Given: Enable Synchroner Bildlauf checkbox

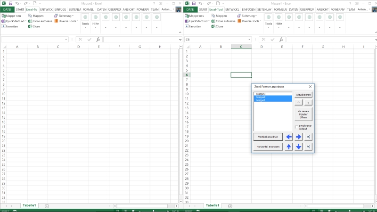Looking at the screenshot, I should pos(296,126).
